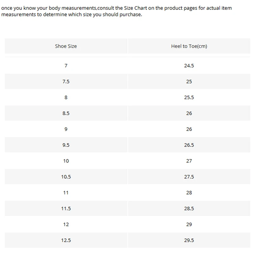Screen dimensions: 253x253
Task: Select shoe size 8 cell
Action: click(66, 97)
